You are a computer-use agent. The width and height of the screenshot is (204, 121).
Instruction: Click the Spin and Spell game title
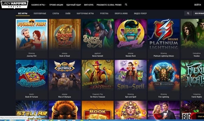pos(131,97)
